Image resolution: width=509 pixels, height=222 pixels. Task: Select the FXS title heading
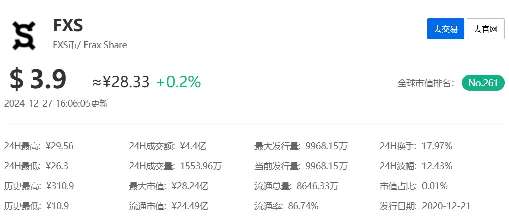pyautogui.click(x=68, y=25)
